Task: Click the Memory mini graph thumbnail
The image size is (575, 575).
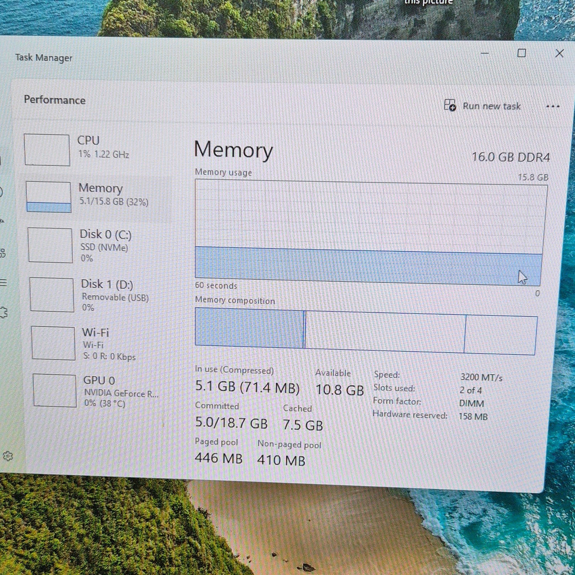Action: pos(49,197)
